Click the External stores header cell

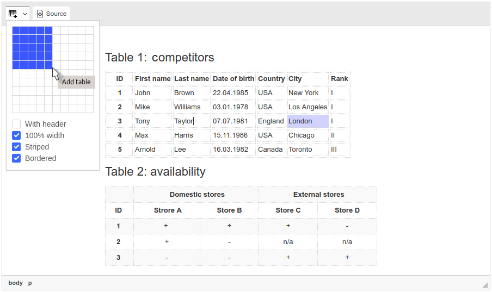click(x=318, y=194)
